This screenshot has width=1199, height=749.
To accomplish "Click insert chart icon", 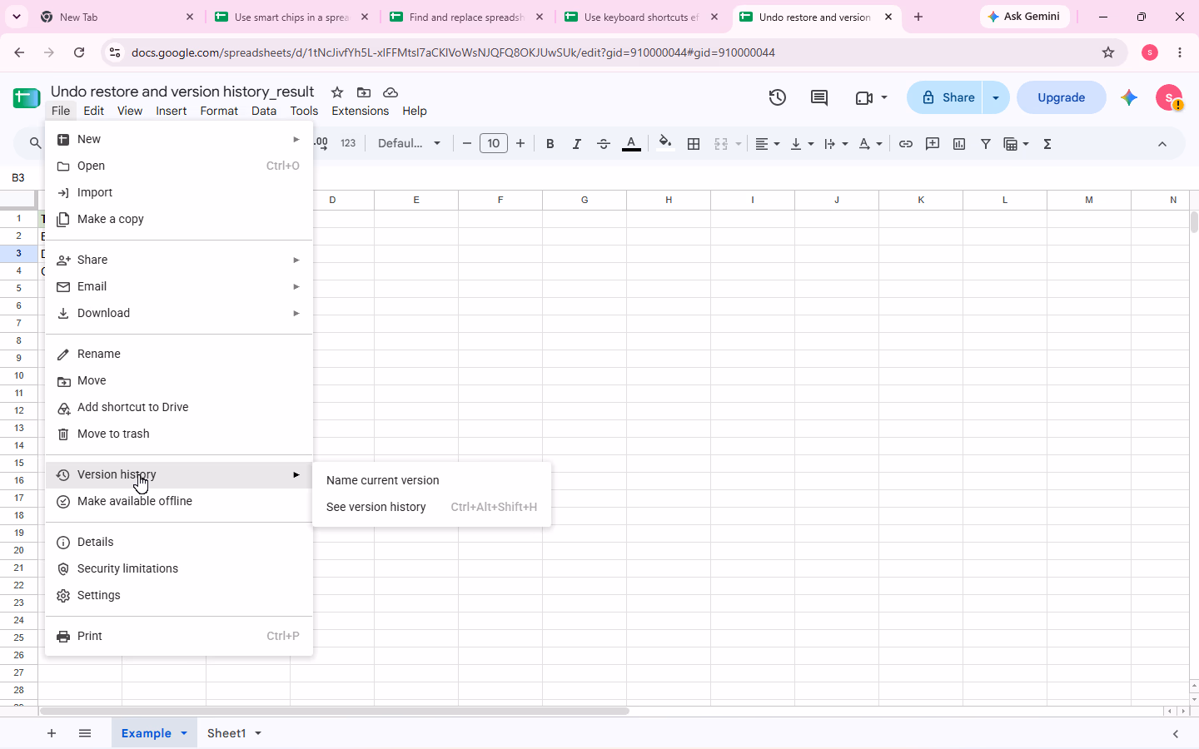I will click(x=959, y=144).
